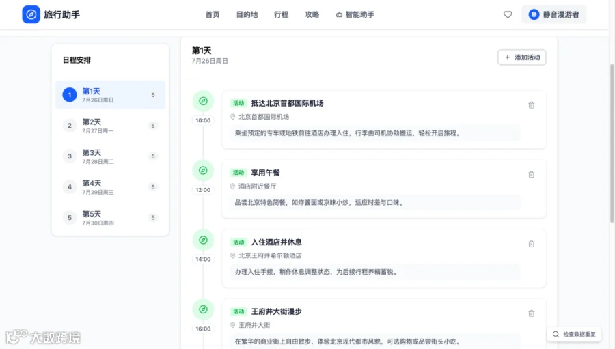
Task: Select 第1天 in the schedule list
Action: [110, 95]
